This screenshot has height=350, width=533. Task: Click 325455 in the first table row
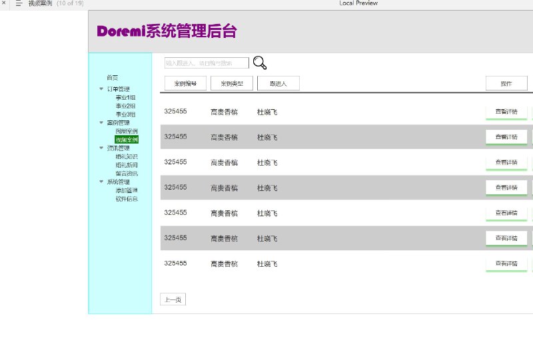point(175,111)
